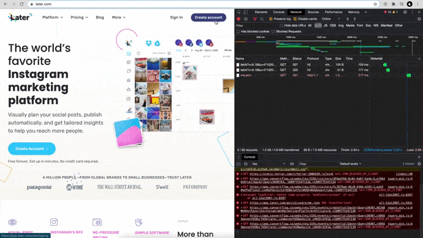Image resolution: width=423 pixels, height=238 pixels.
Task: Open Network panel settings gear
Action: (419, 19)
